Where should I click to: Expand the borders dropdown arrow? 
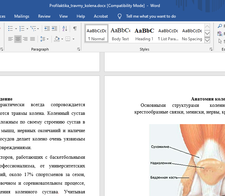tap(73, 39)
